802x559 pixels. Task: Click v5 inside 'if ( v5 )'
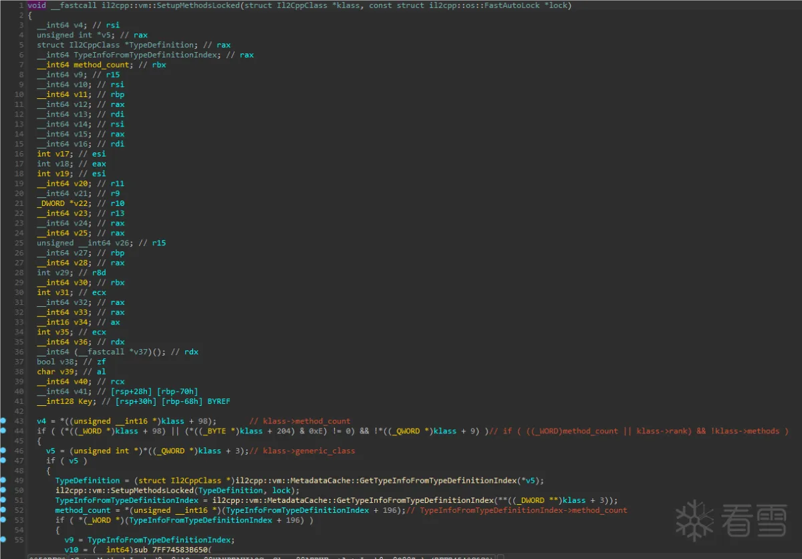(74, 461)
